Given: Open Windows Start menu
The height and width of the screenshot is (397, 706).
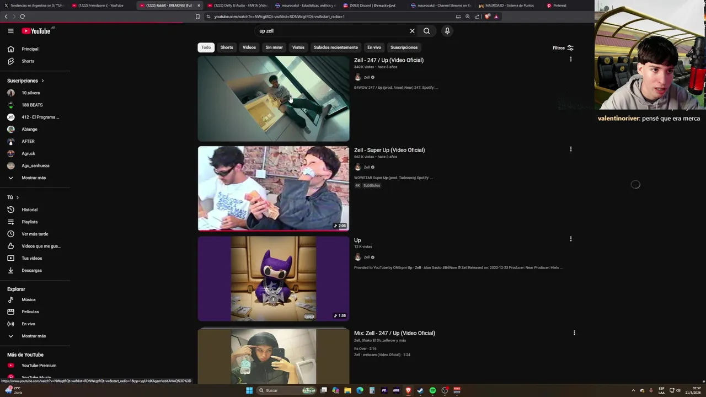Looking at the screenshot, I should coord(249,390).
